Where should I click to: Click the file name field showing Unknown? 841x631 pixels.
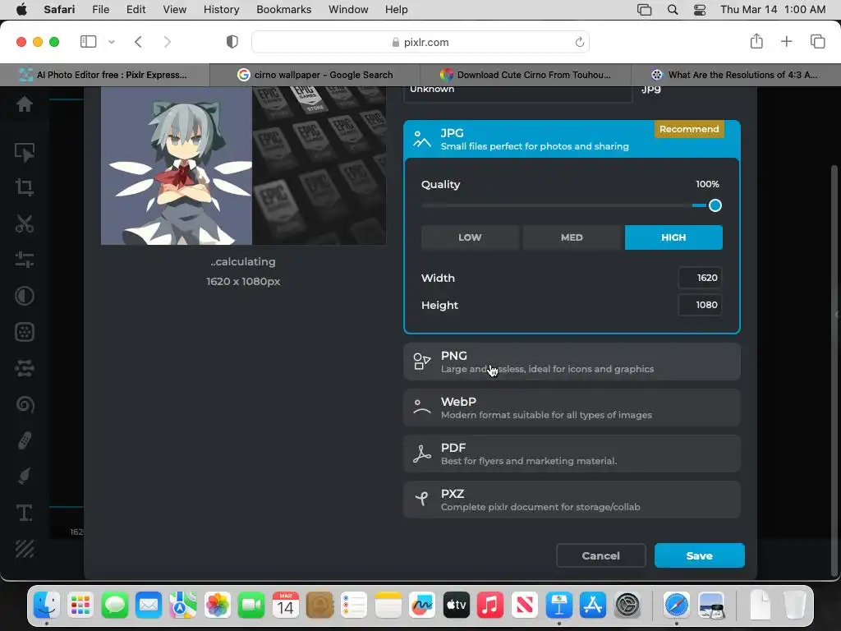point(517,93)
